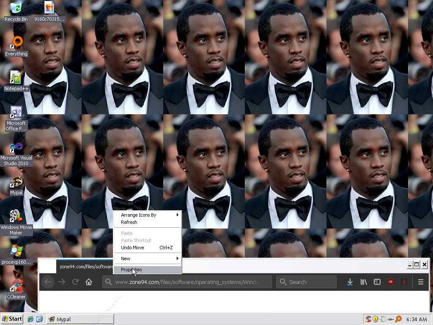Click the 6:34 AM clock in tray
The height and width of the screenshot is (325, 433).
tap(417, 319)
